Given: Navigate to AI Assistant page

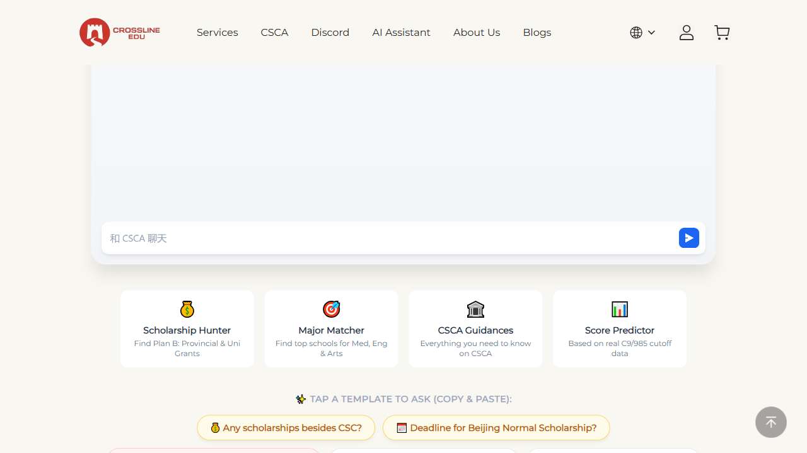Looking at the screenshot, I should [x=401, y=33].
